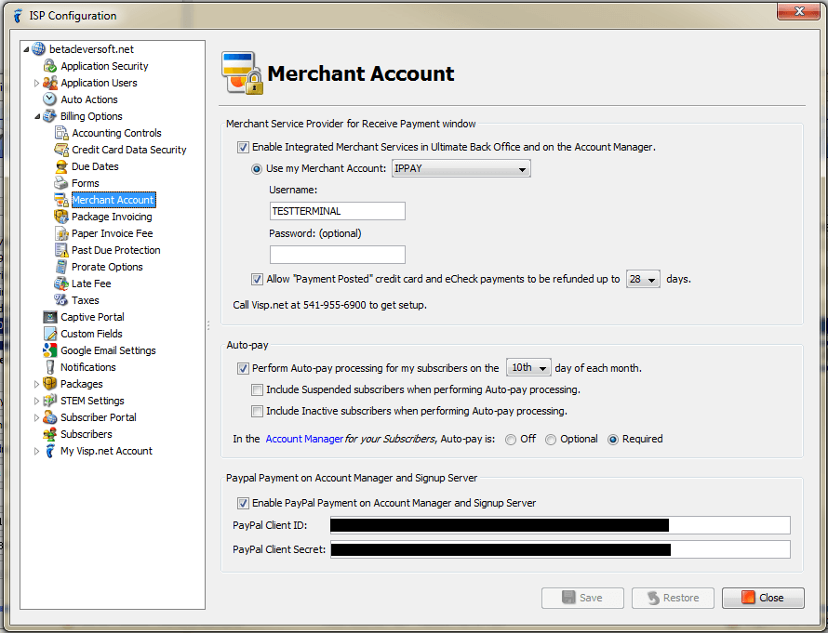Image resolution: width=828 pixels, height=633 pixels.
Task: Enable Include Suspended subscribers checkbox
Action: click(x=257, y=389)
